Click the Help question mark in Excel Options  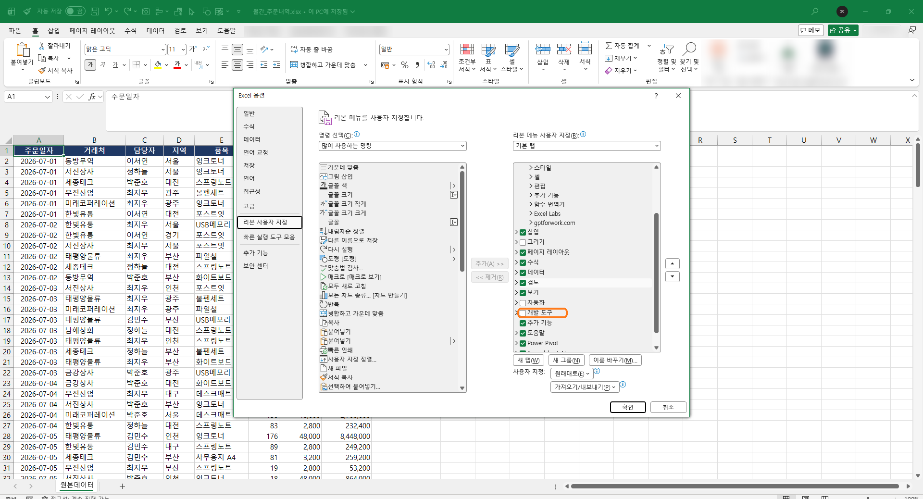(656, 96)
